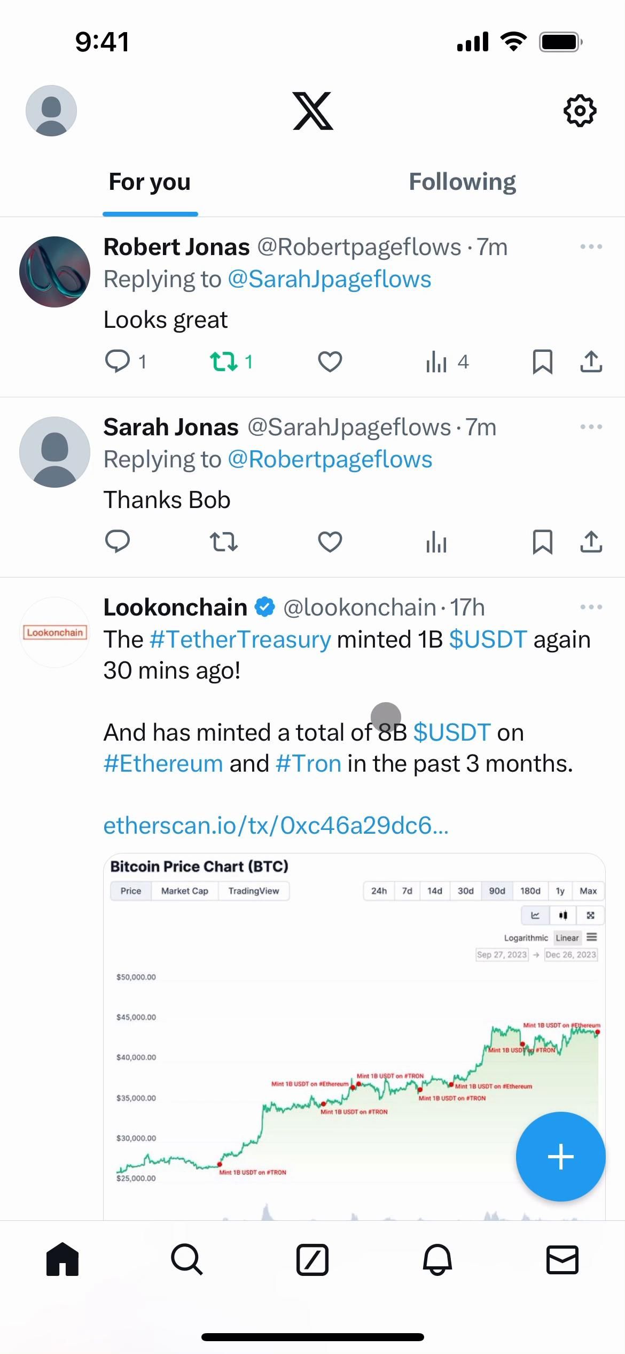Viewport: 625px width, 1354px height.
Task: Tap the #TetherTreasury hashtag
Action: tap(240, 640)
